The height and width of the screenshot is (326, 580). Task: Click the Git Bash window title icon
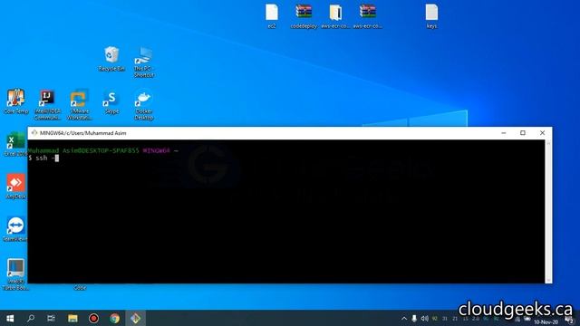tap(34, 133)
